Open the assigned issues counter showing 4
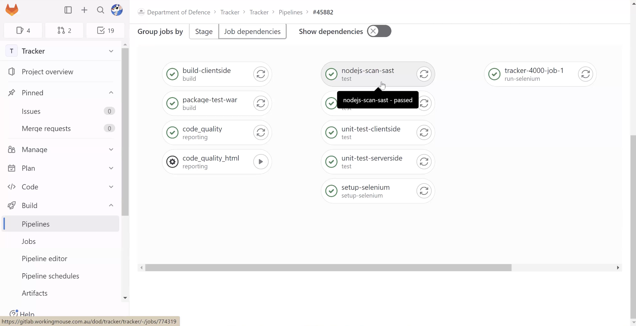 pos(22,30)
